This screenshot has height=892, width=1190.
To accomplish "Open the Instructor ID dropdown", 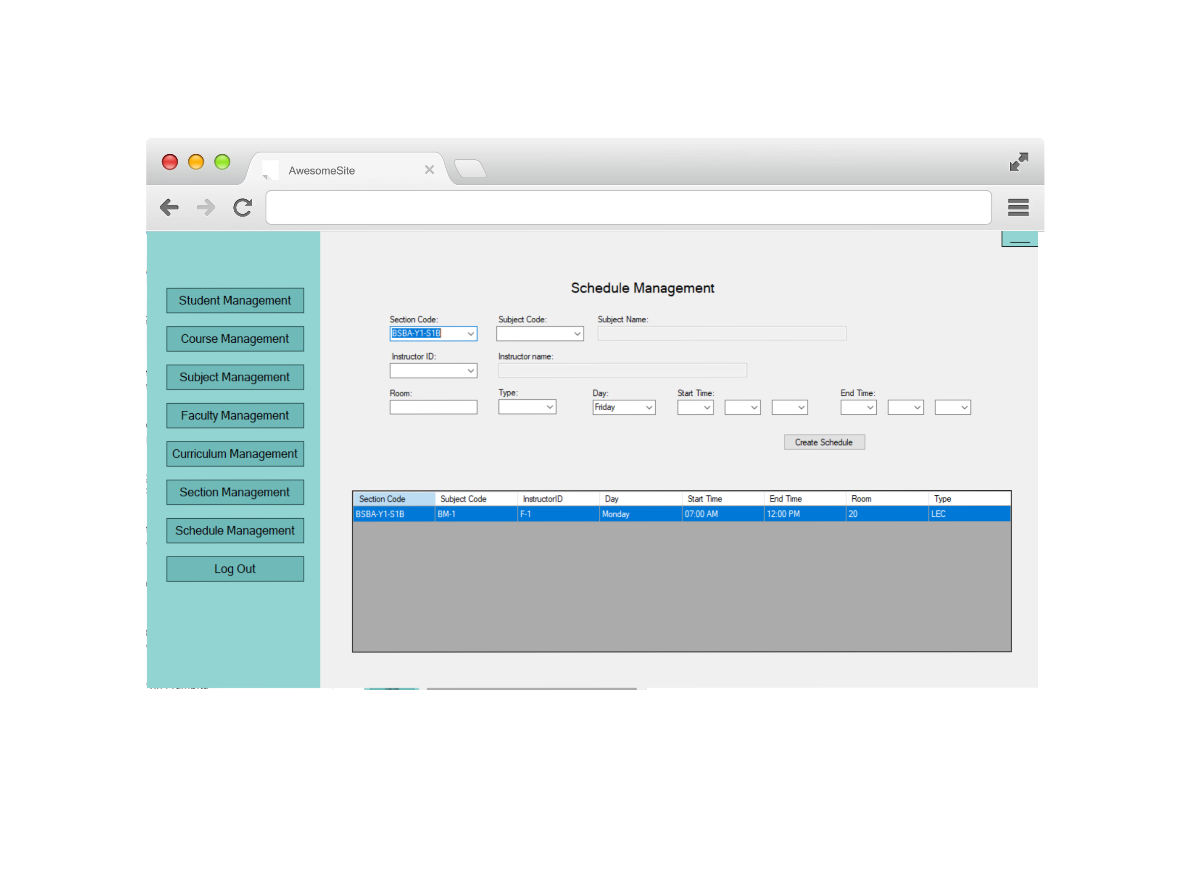I will (470, 371).
